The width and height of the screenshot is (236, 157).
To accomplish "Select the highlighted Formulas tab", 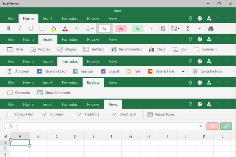I will 70,61.
